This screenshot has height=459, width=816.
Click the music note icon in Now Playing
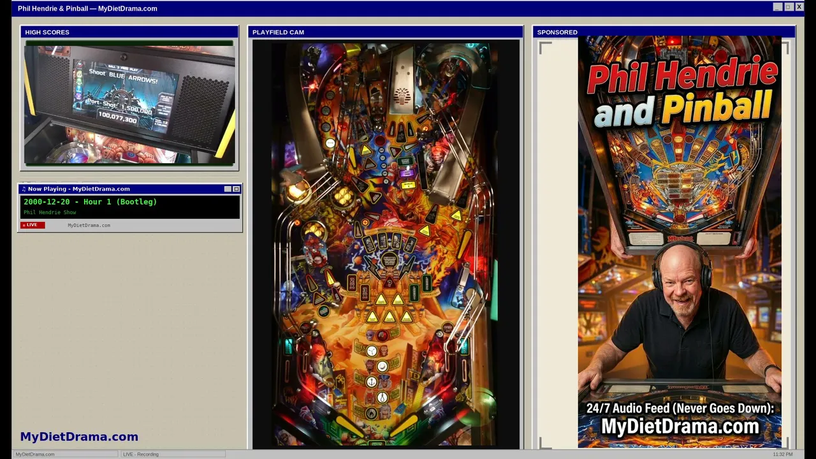click(24, 189)
